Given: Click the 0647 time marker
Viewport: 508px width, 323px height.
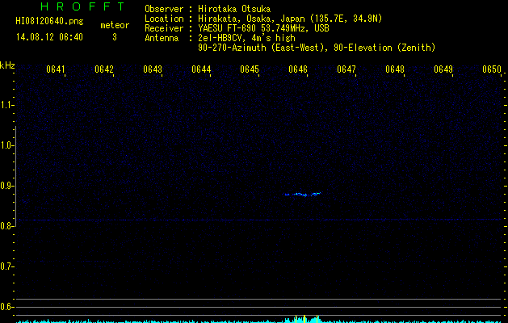Looking at the screenshot, I should pos(346,69).
